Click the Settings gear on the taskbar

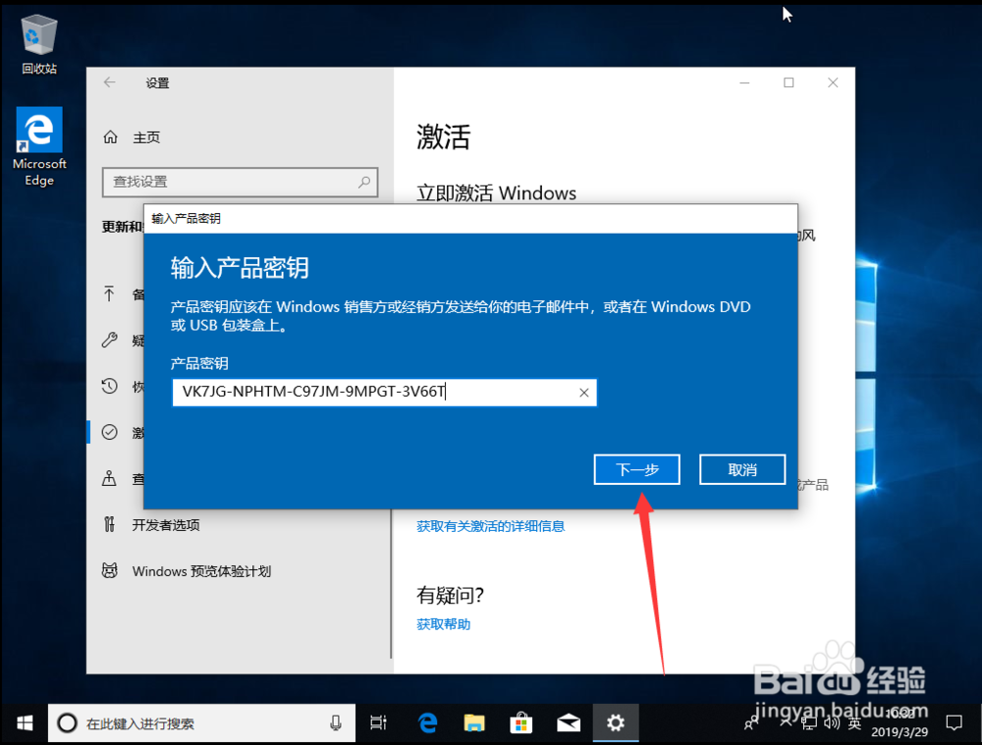click(x=616, y=723)
